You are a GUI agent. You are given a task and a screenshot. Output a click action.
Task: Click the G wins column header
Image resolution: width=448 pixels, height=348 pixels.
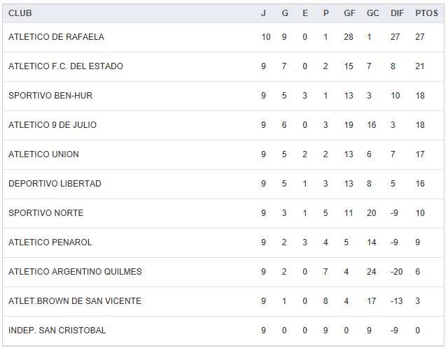click(x=284, y=13)
